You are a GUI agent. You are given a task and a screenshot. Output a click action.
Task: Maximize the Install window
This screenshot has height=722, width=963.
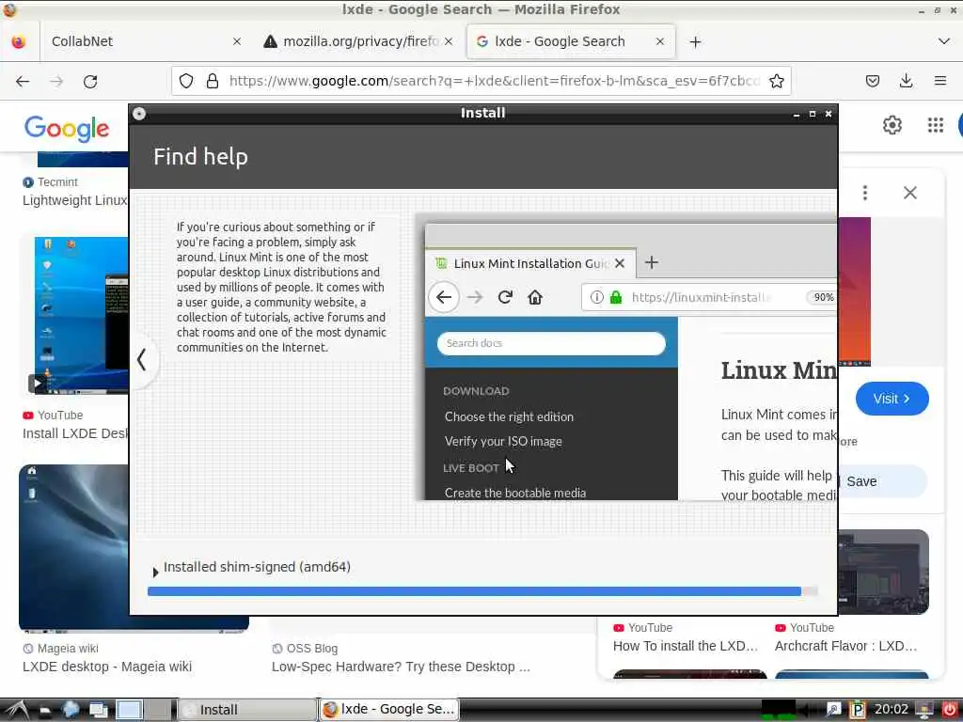point(813,114)
